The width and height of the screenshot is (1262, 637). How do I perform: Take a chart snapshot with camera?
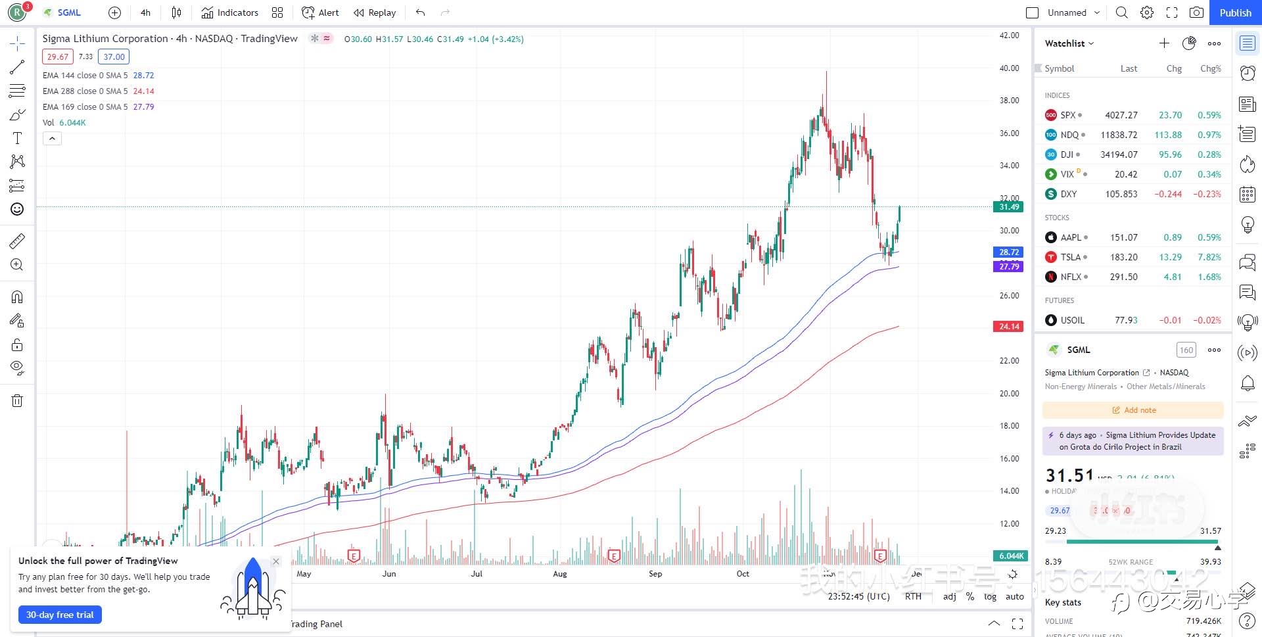click(1197, 12)
